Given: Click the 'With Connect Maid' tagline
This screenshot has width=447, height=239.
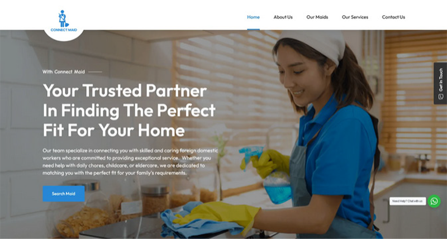Looking at the screenshot, I should pyautogui.click(x=64, y=72).
